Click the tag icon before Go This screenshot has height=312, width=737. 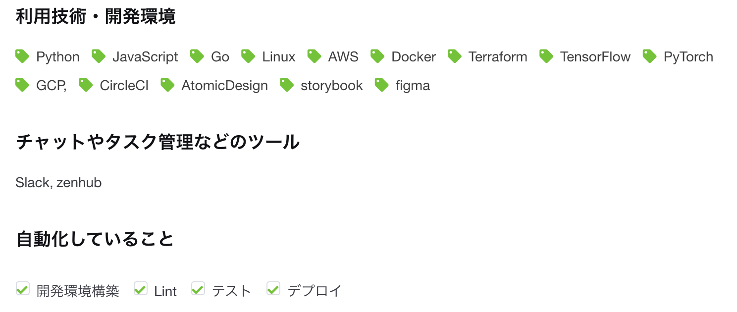click(197, 56)
